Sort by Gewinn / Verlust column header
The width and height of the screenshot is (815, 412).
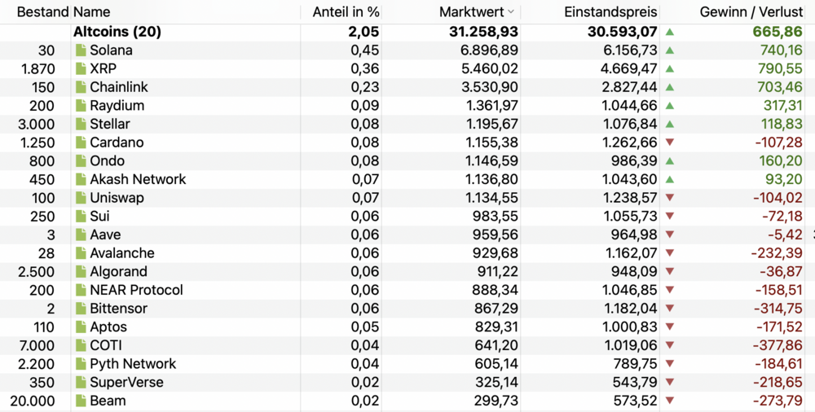[751, 12]
